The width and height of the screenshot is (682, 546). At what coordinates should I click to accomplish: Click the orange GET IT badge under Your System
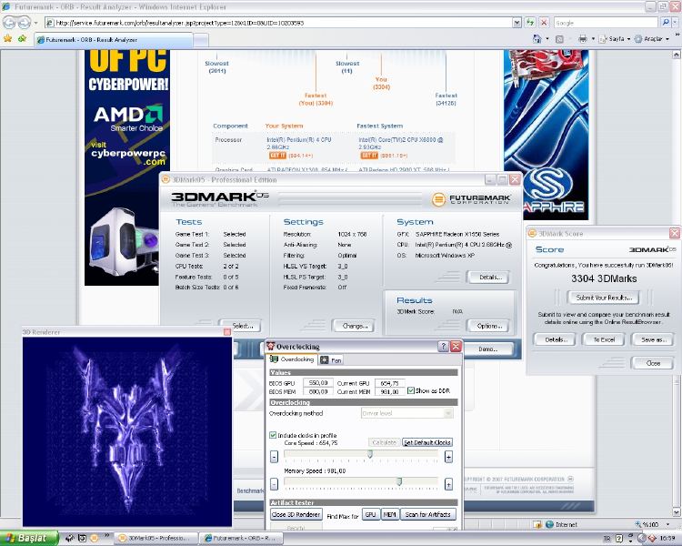[277, 156]
